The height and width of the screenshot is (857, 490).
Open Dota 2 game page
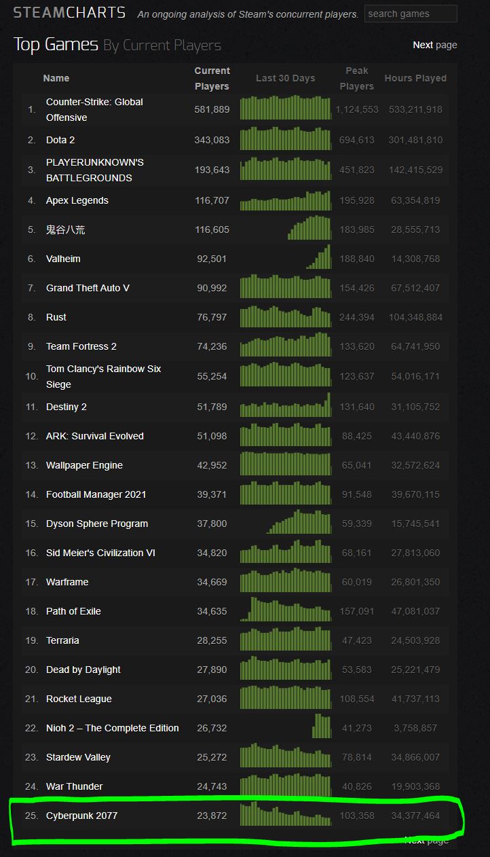coord(60,140)
